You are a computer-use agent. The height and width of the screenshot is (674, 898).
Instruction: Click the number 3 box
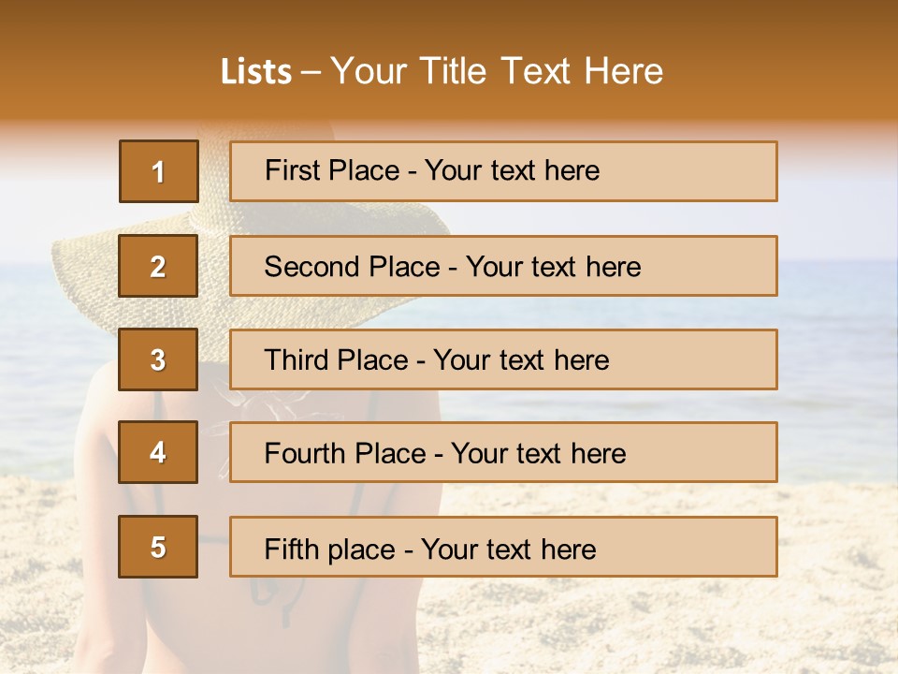click(158, 359)
